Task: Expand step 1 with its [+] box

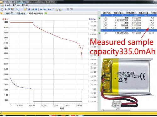Action: pyautogui.click(x=105, y=18)
